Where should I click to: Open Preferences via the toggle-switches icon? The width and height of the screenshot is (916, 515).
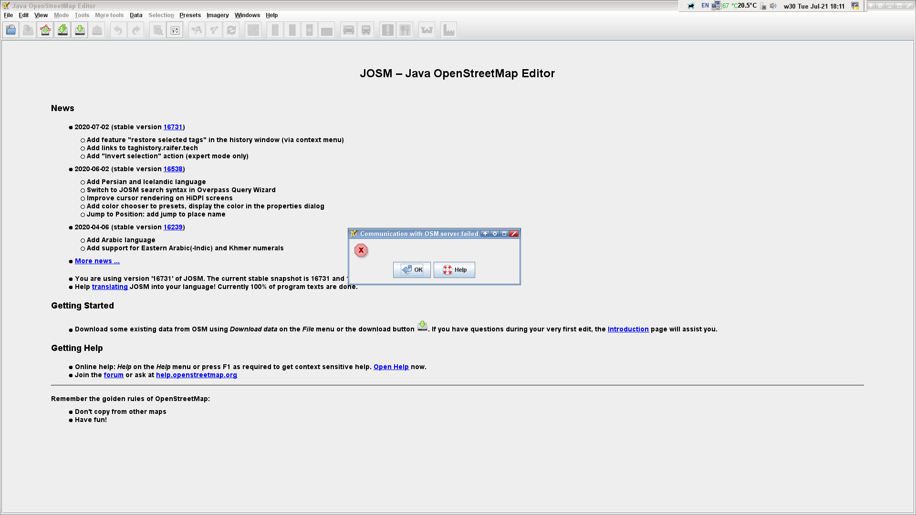(175, 30)
